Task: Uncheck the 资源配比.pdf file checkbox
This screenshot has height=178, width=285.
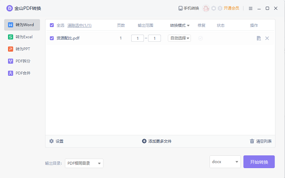Action: [x=52, y=38]
